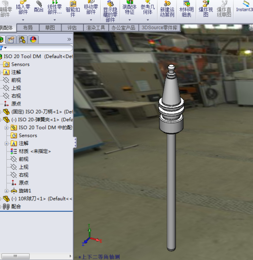Switch to the 渲染工具 tab
Viewport: 253px width, 260px height.
point(95,28)
